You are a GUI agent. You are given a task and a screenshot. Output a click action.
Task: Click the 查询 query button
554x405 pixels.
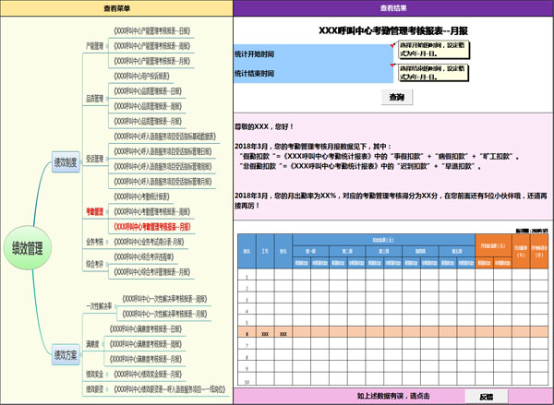click(397, 97)
